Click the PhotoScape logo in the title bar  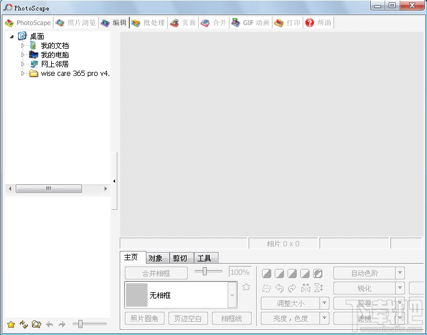point(8,8)
